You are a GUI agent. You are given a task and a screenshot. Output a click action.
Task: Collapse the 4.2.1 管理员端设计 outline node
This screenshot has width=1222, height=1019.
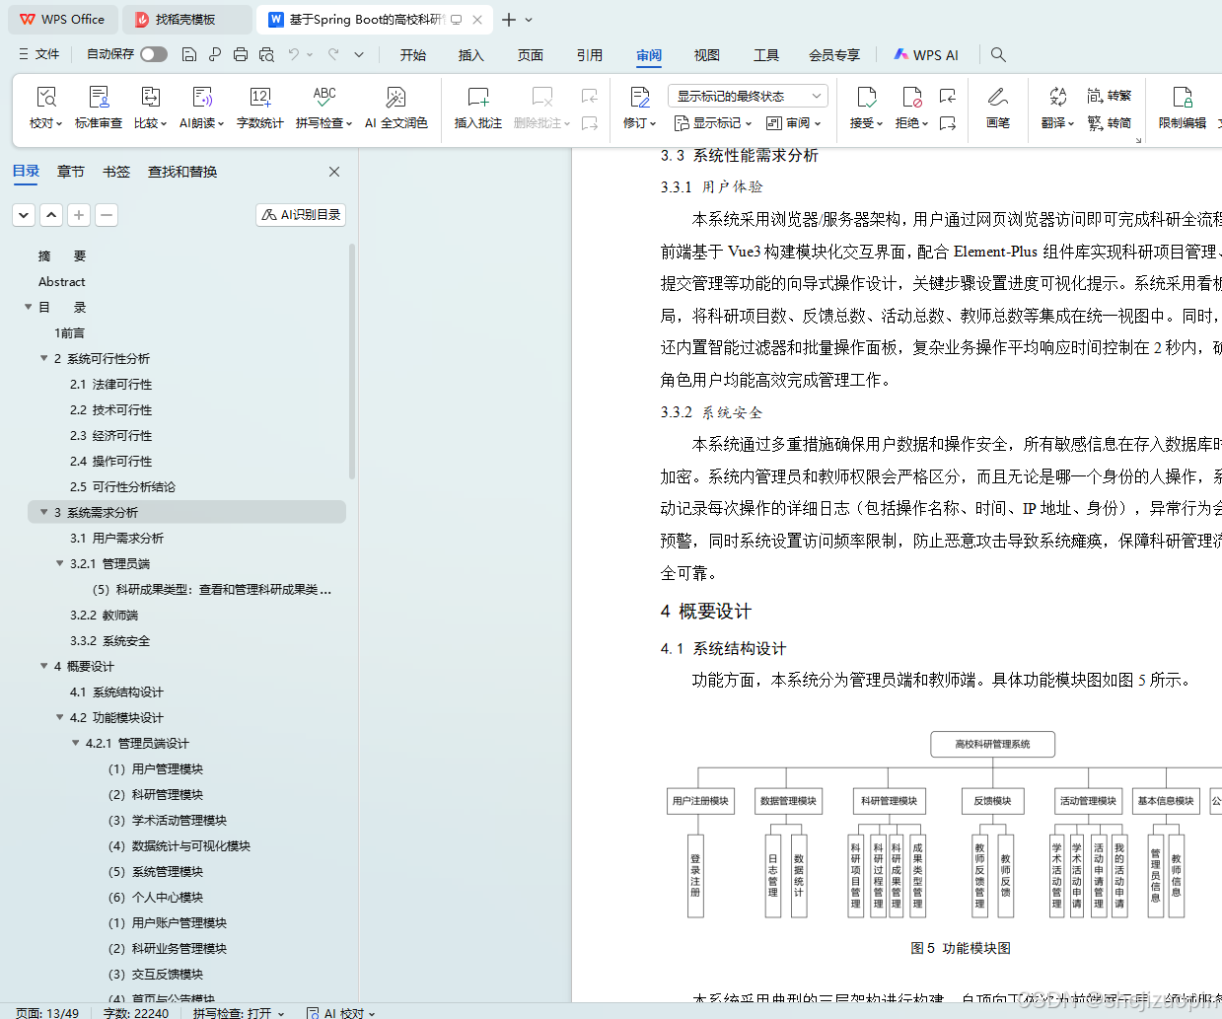click(x=76, y=743)
